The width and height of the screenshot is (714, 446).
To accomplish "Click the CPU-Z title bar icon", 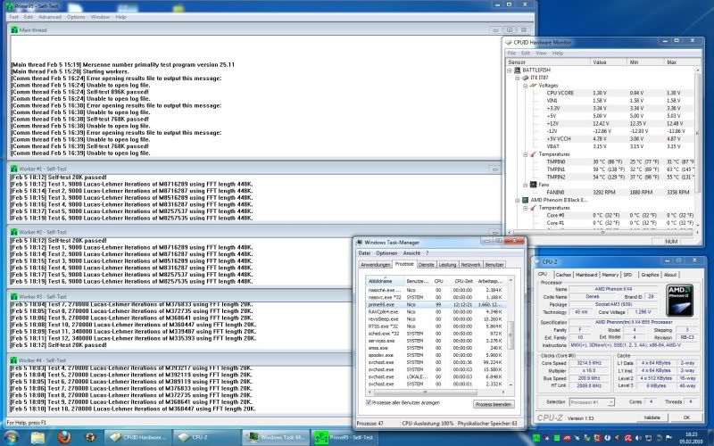I will tap(537, 261).
